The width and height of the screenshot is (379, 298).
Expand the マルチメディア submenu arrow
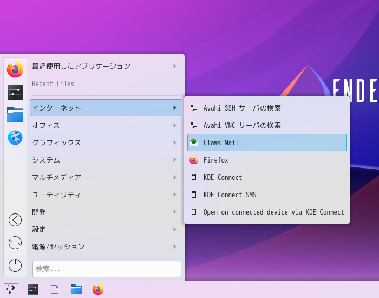click(x=175, y=177)
